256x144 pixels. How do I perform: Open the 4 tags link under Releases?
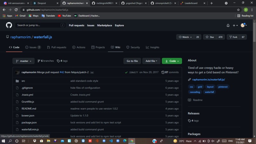(x=193, y=120)
